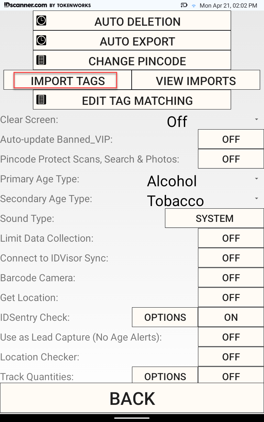Enable the Barcode Camera toggle
The height and width of the screenshot is (422, 264).
(x=231, y=278)
